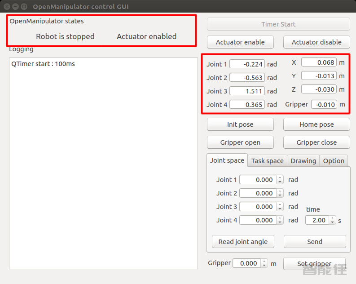Viewport: 356px width, 284px height.
Task: Increase bottom Gripper value with up arrow
Action: tap(264, 261)
